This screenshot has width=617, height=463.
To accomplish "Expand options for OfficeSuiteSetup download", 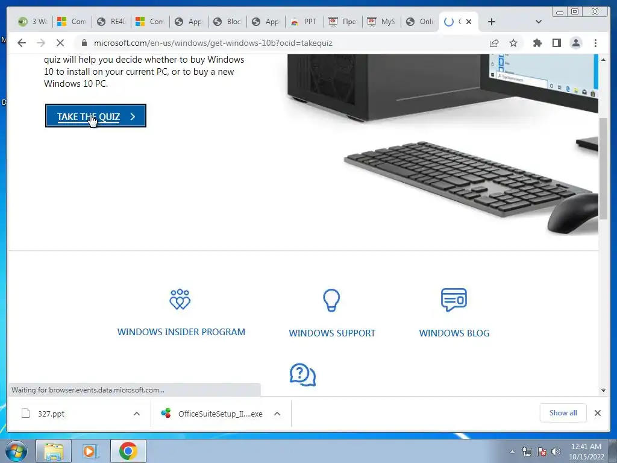I will click(277, 414).
